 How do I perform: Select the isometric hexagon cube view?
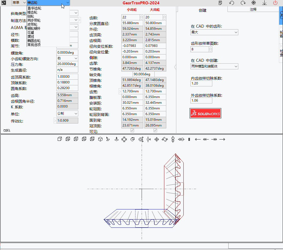pyautogui.click(x=100, y=139)
